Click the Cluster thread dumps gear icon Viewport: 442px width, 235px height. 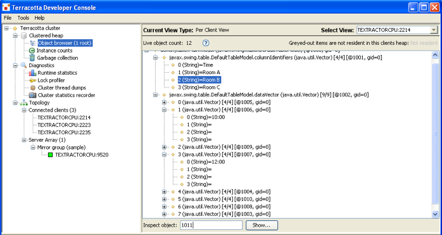[33, 88]
